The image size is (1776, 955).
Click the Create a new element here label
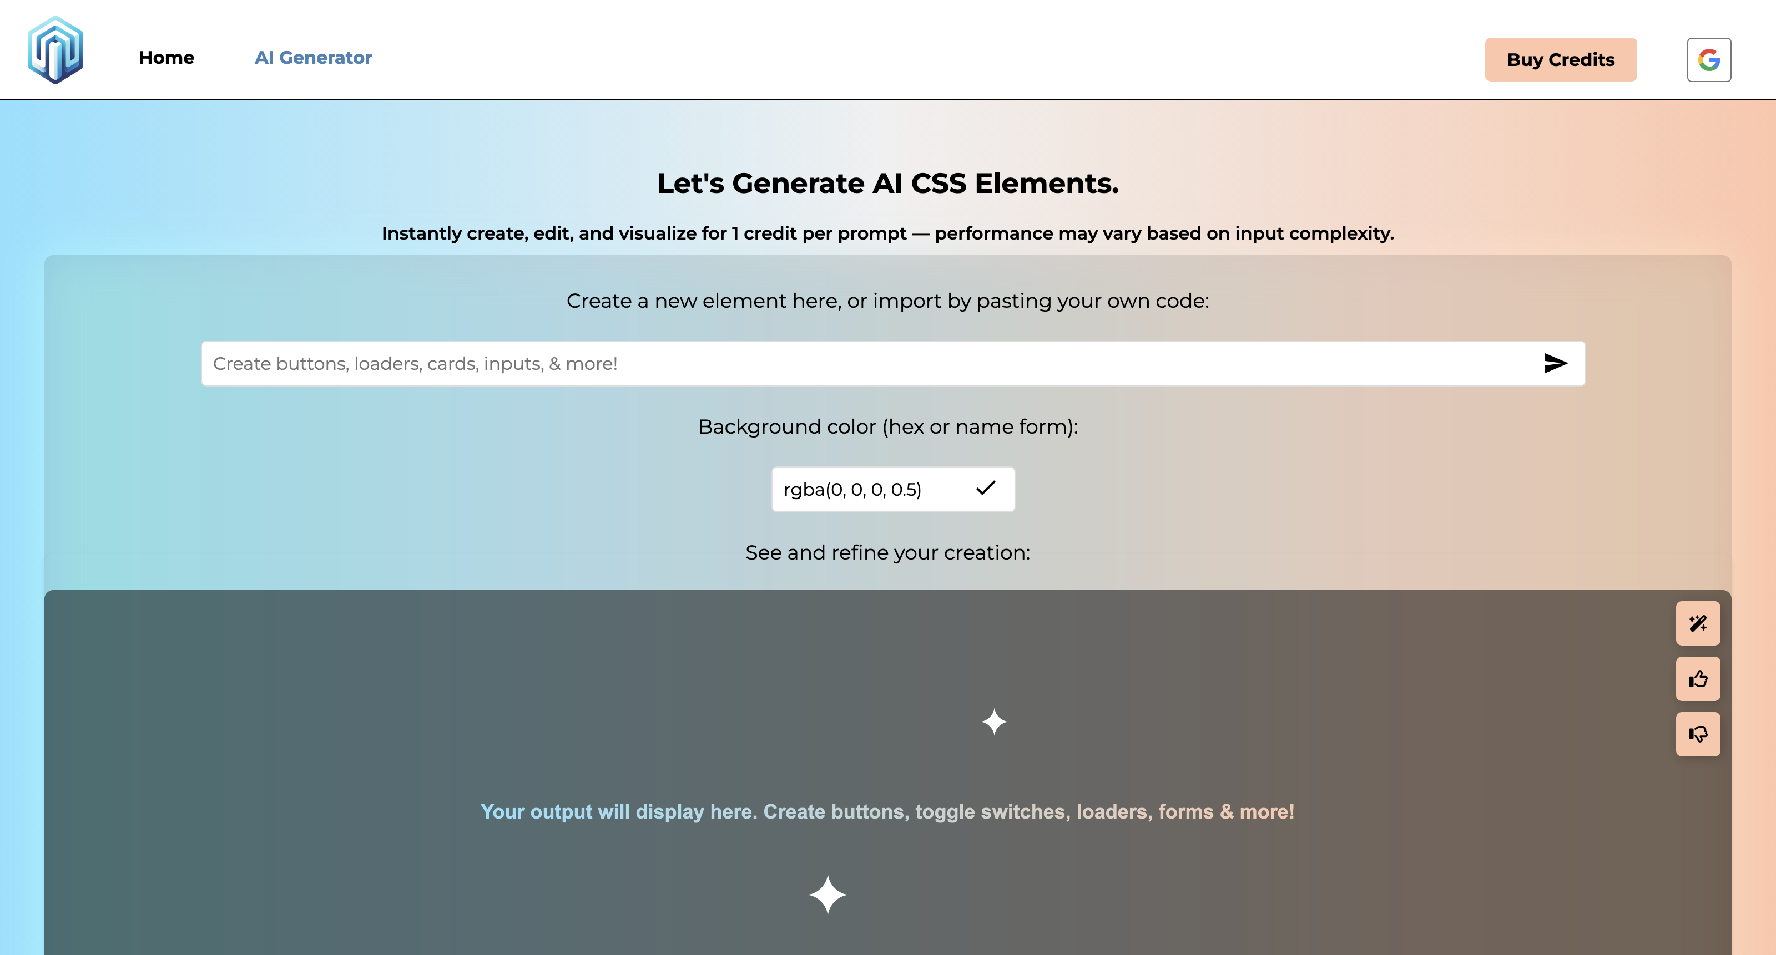[x=887, y=301]
